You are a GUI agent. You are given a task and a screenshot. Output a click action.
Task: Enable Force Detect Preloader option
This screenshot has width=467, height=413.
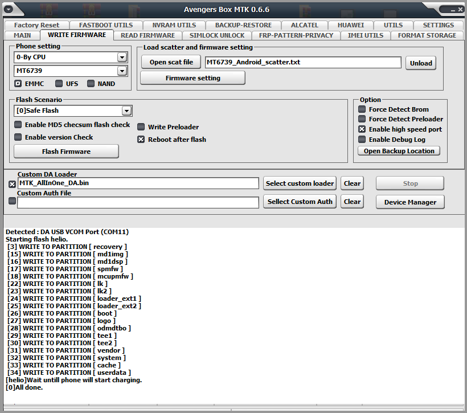362,119
